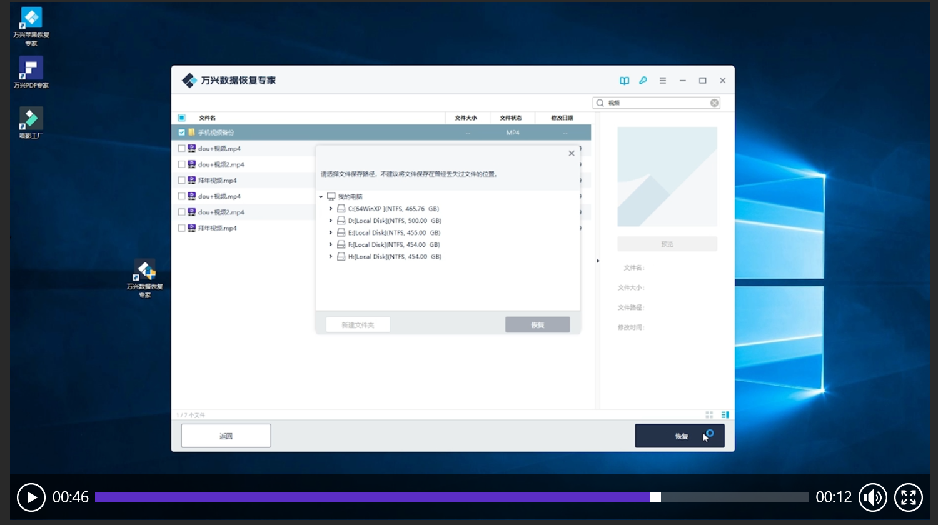Close the save-path dialog
The height and width of the screenshot is (525, 938).
point(572,153)
